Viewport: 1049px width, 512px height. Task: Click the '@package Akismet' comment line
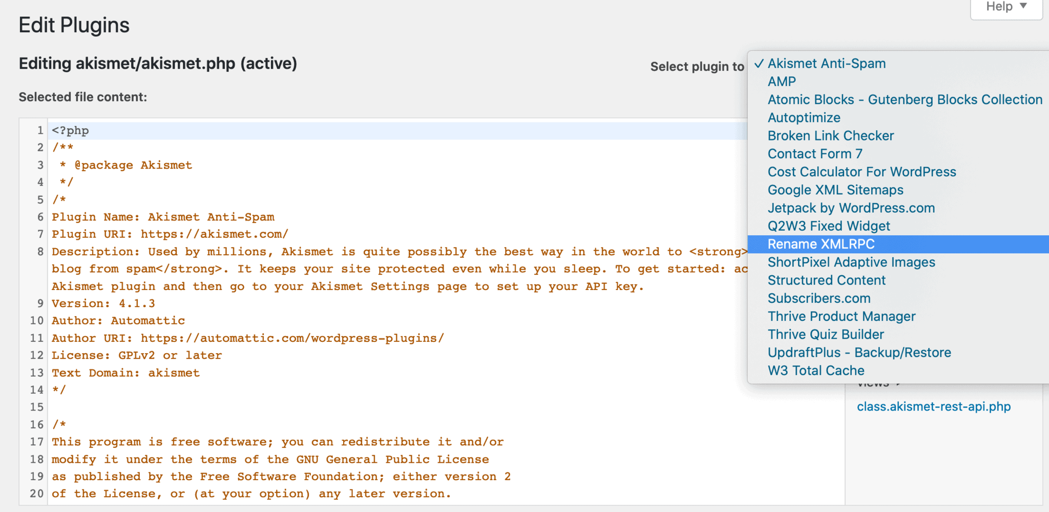[x=126, y=165]
